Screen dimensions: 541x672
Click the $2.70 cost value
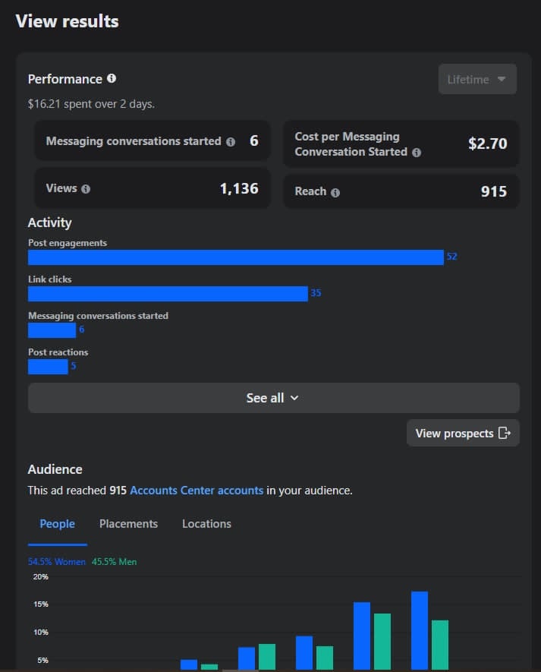coord(487,144)
